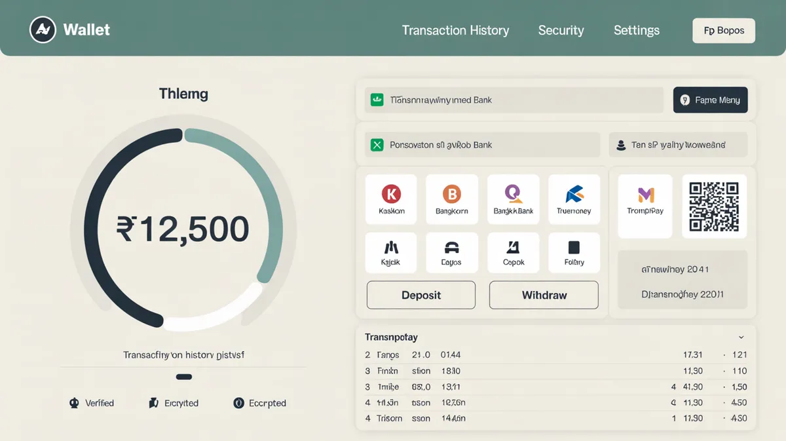The width and height of the screenshot is (786, 441).
Task: Open the Transaction History tab
Action: (455, 31)
